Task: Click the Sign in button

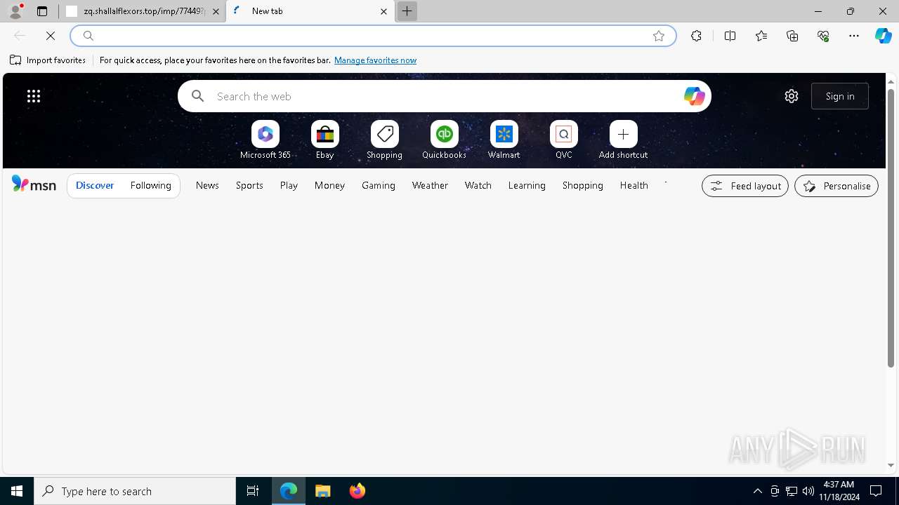Action: pyautogui.click(x=840, y=96)
